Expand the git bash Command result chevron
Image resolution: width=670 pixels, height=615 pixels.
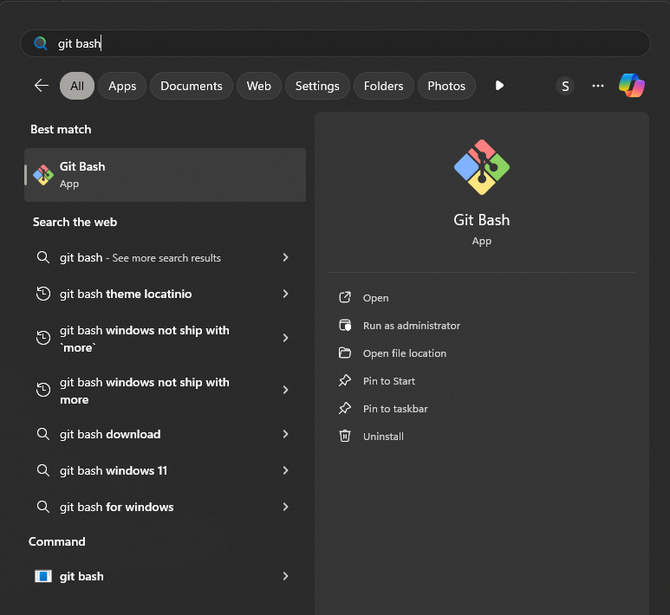point(285,576)
